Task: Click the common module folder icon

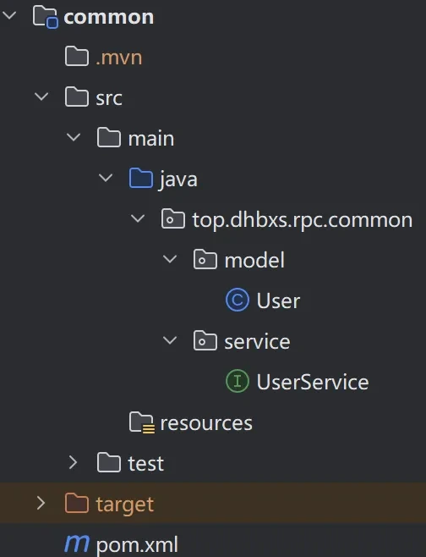Action: [x=45, y=17]
